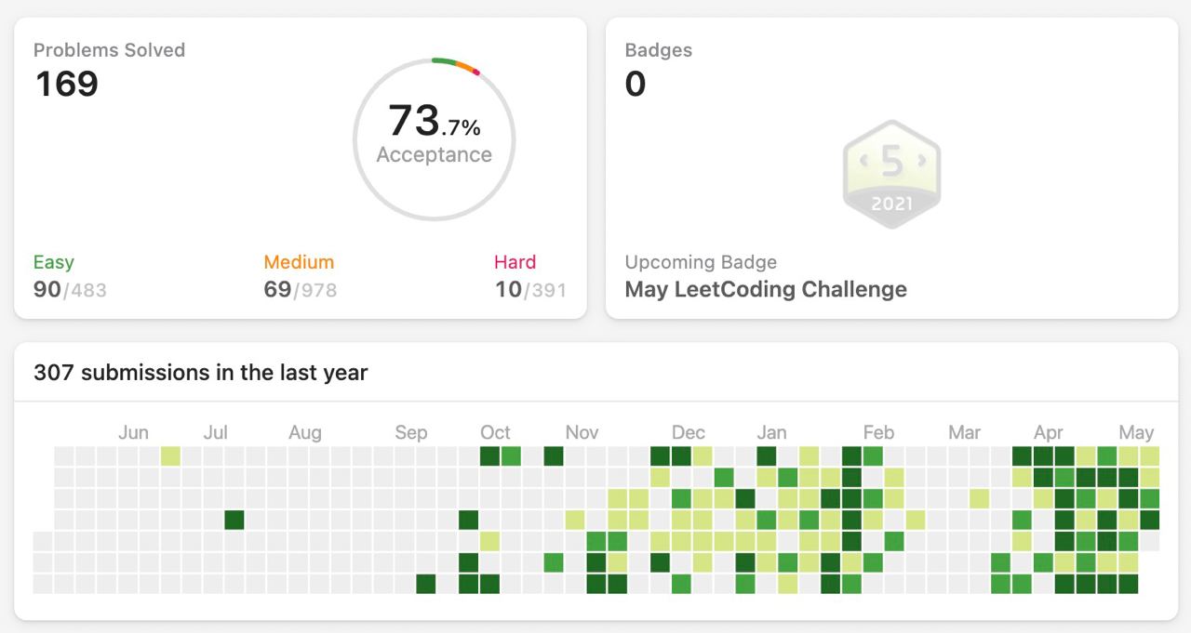Click the Apr month label in heatmap
Screen dimensions: 1191x633
pyautogui.click(x=1049, y=432)
